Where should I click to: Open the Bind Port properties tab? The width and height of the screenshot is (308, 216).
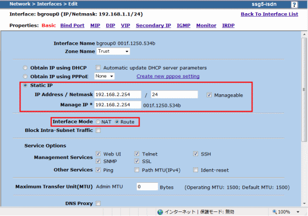point(72,26)
